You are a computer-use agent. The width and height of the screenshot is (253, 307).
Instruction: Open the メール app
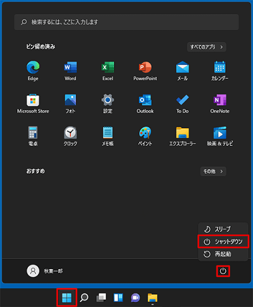tap(182, 71)
